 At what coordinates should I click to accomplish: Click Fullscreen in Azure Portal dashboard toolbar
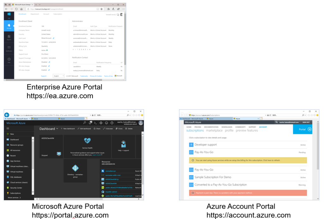108,129
